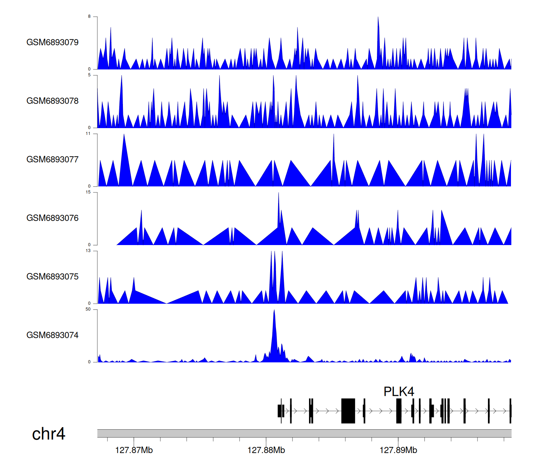Select the GSM6893078 track label
The height and width of the screenshot is (475, 539).
pos(52,101)
